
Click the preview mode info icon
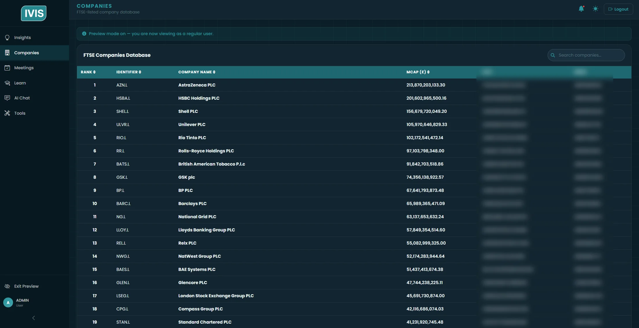(x=84, y=34)
